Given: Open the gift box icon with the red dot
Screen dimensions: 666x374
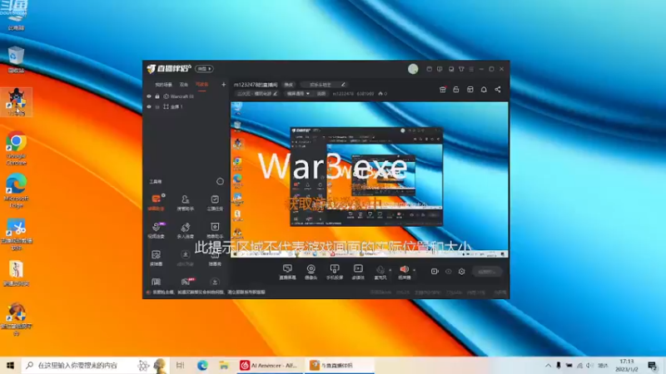Looking at the screenshot, I should coord(443,90).
